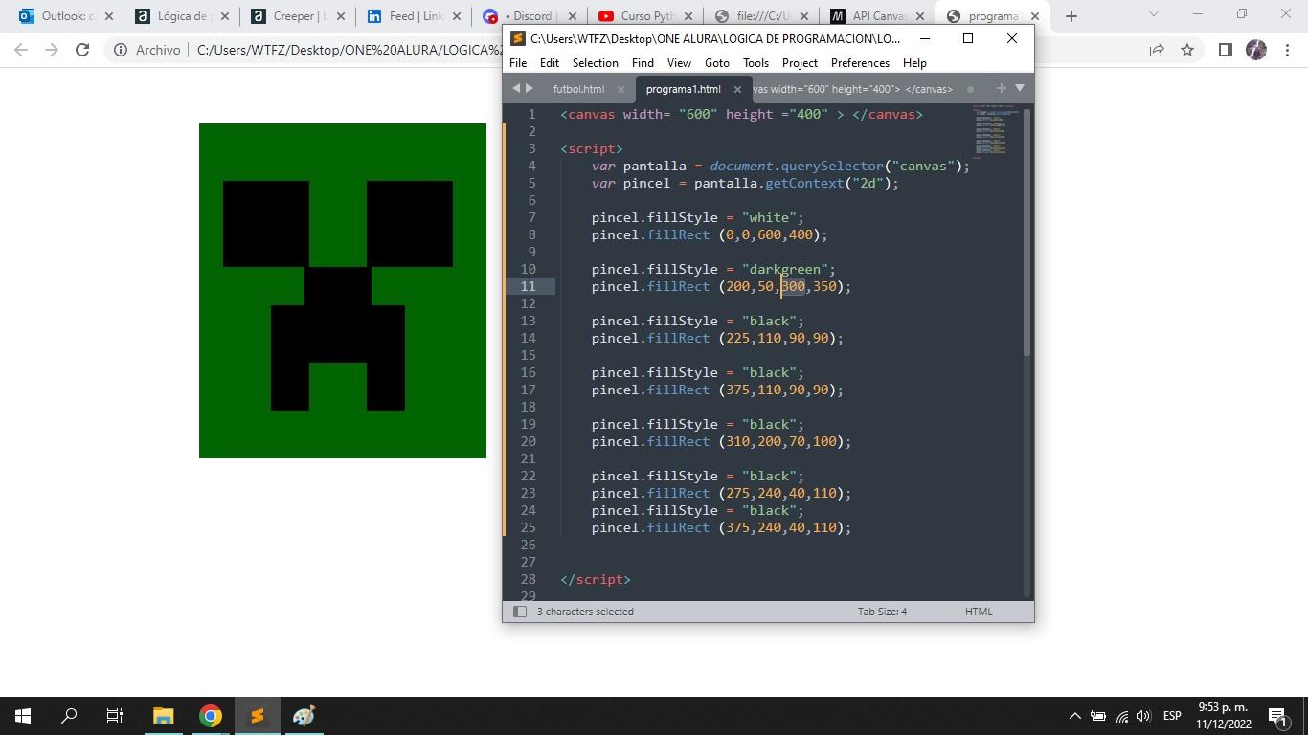The height and width of the screenshot is (735, 1308).
Task: Switch to Chrome from taskbar
Action: coord(210,716)
